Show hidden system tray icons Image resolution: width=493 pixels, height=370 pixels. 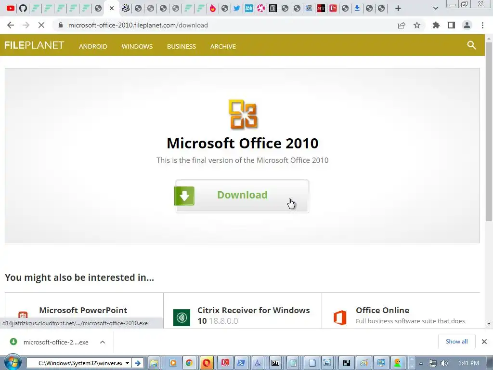(421, 363)
